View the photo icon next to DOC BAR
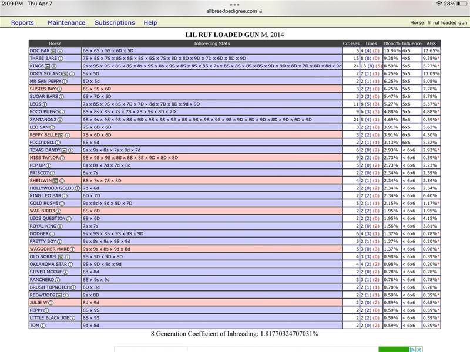This screenshot has height=352, width=470. tap(53, 51)
